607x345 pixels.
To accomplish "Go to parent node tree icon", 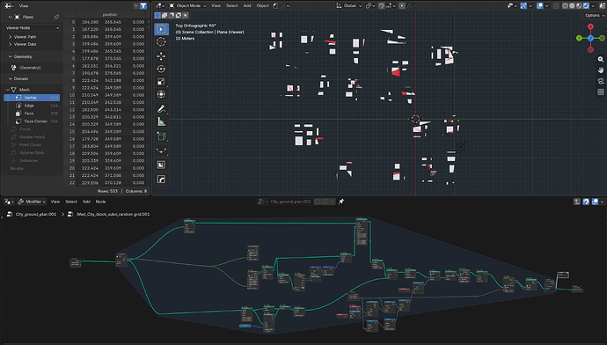I will (577, 202).
